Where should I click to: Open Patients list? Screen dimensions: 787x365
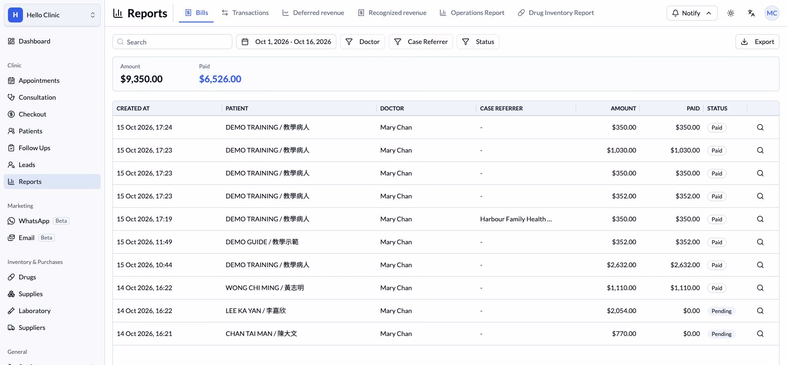52,131
